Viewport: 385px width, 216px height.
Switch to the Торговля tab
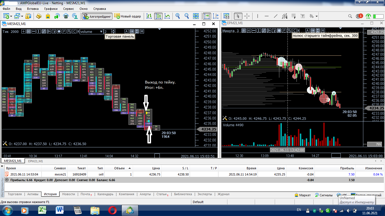point(15,194)
